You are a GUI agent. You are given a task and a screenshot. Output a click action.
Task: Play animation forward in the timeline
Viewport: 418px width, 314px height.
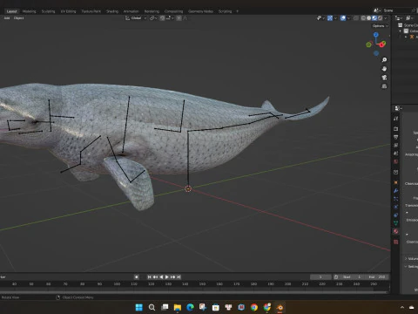click(167, 277)
